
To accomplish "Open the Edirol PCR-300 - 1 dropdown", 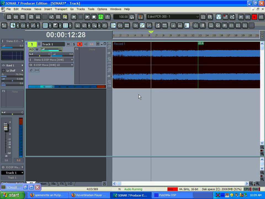I will pos(173,17).
